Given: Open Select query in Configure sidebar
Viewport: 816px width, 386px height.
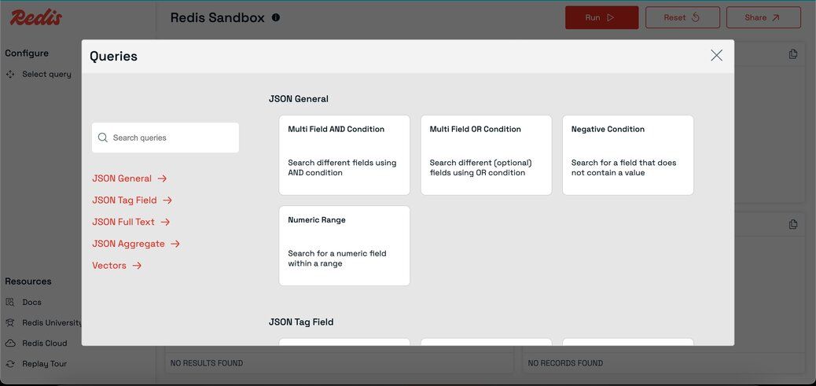Looking at the screenshot, I should [46, 75].
